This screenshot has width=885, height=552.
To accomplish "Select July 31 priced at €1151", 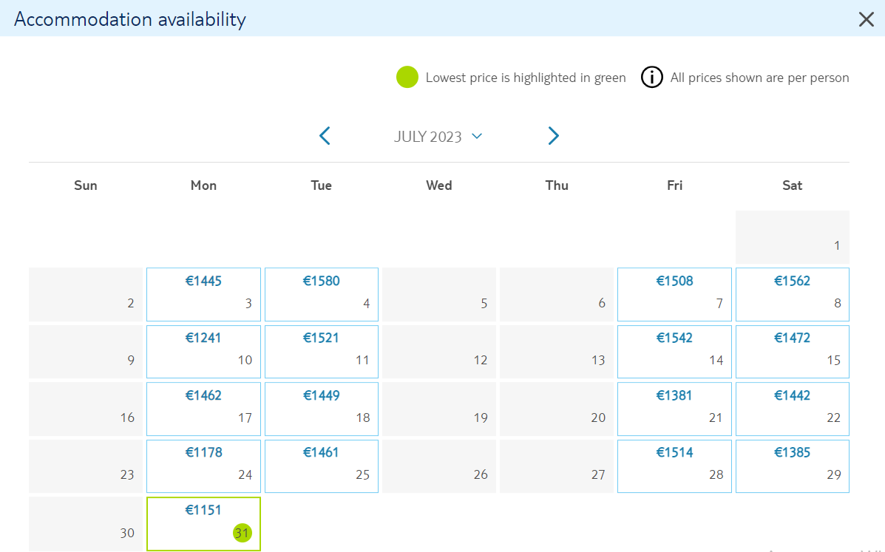I will [x=203, y=524].
